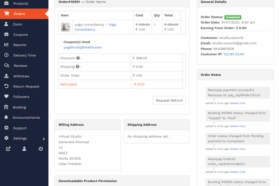Click the Refunded row label

coord(69,84)
